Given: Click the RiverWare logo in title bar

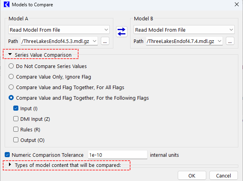Looking at the screenshot, I should [6, 5].
